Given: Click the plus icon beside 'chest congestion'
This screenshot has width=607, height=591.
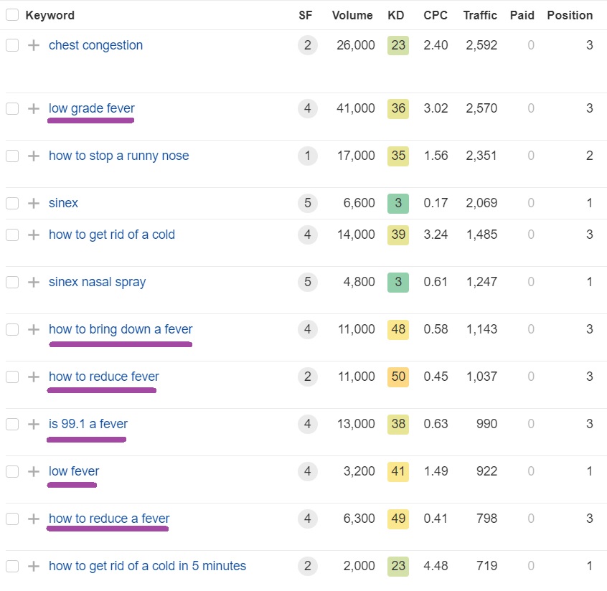Looking at the screenshot, I should (34, 45).
